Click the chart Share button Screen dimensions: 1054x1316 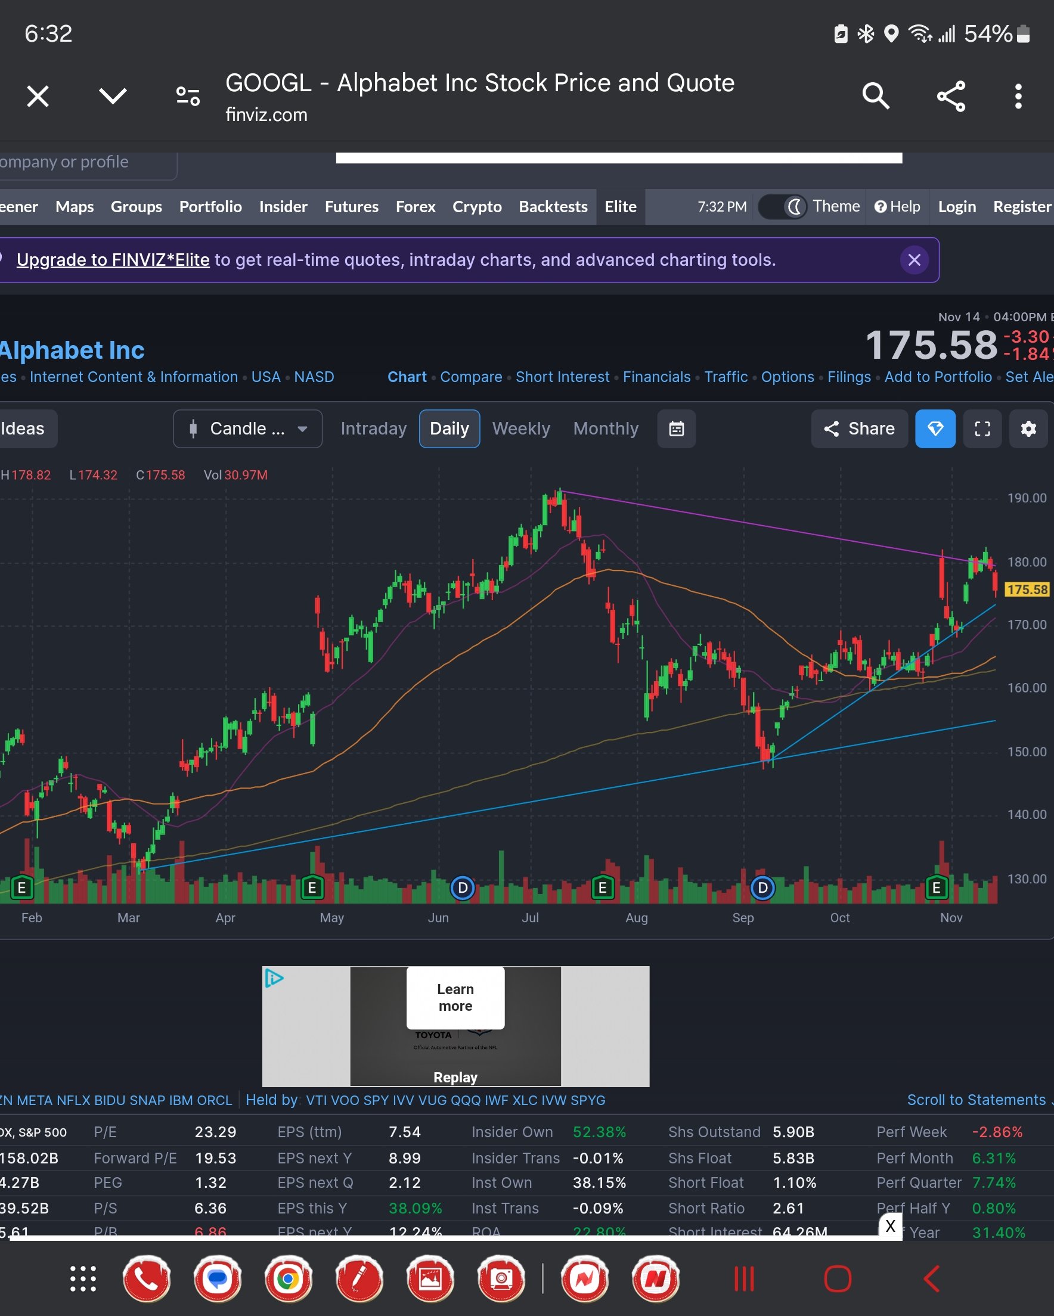[x=859, y=429]
